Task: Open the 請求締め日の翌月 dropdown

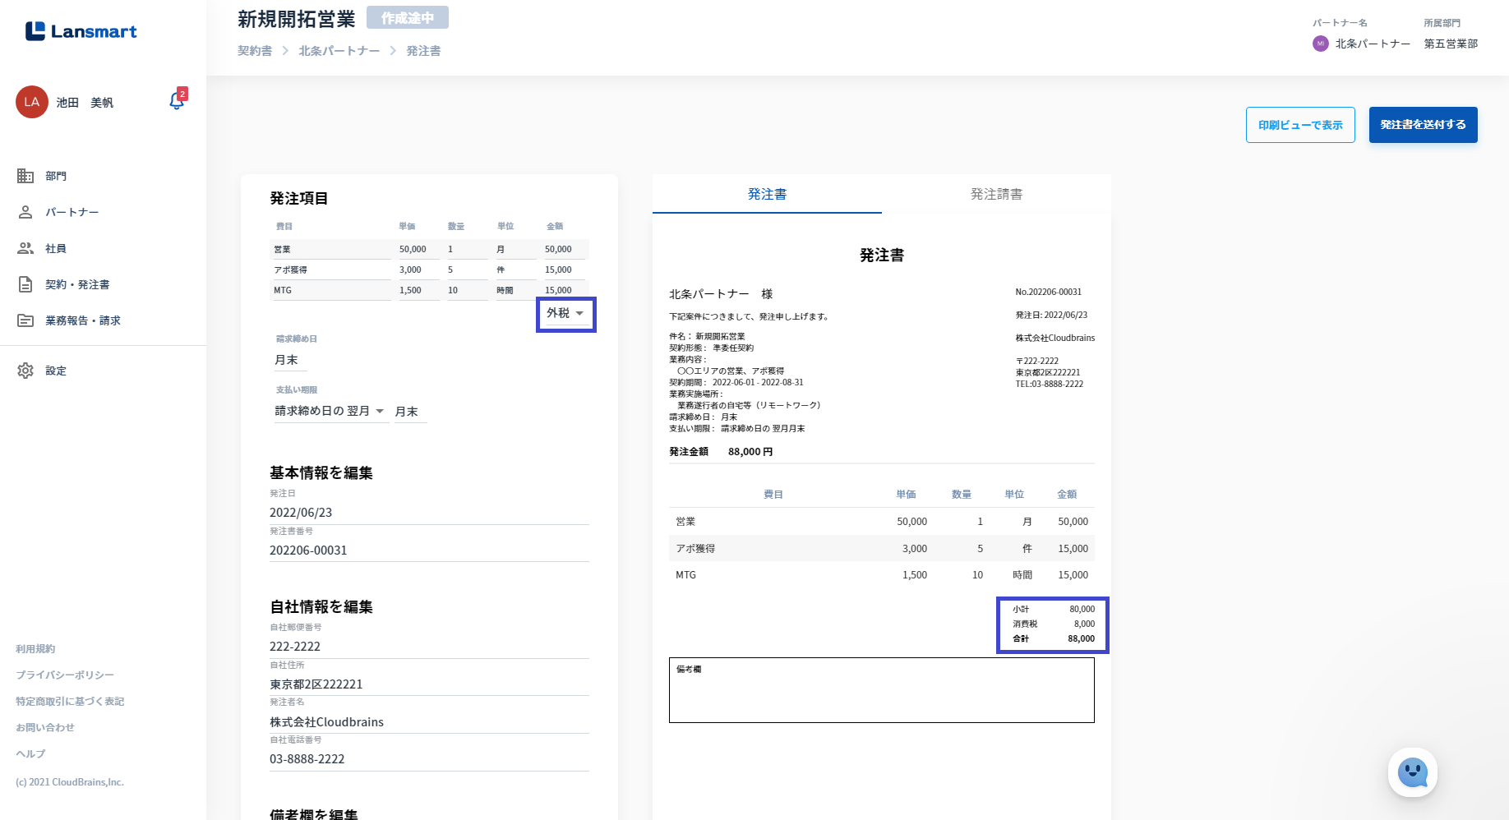Action: (330, 411)
